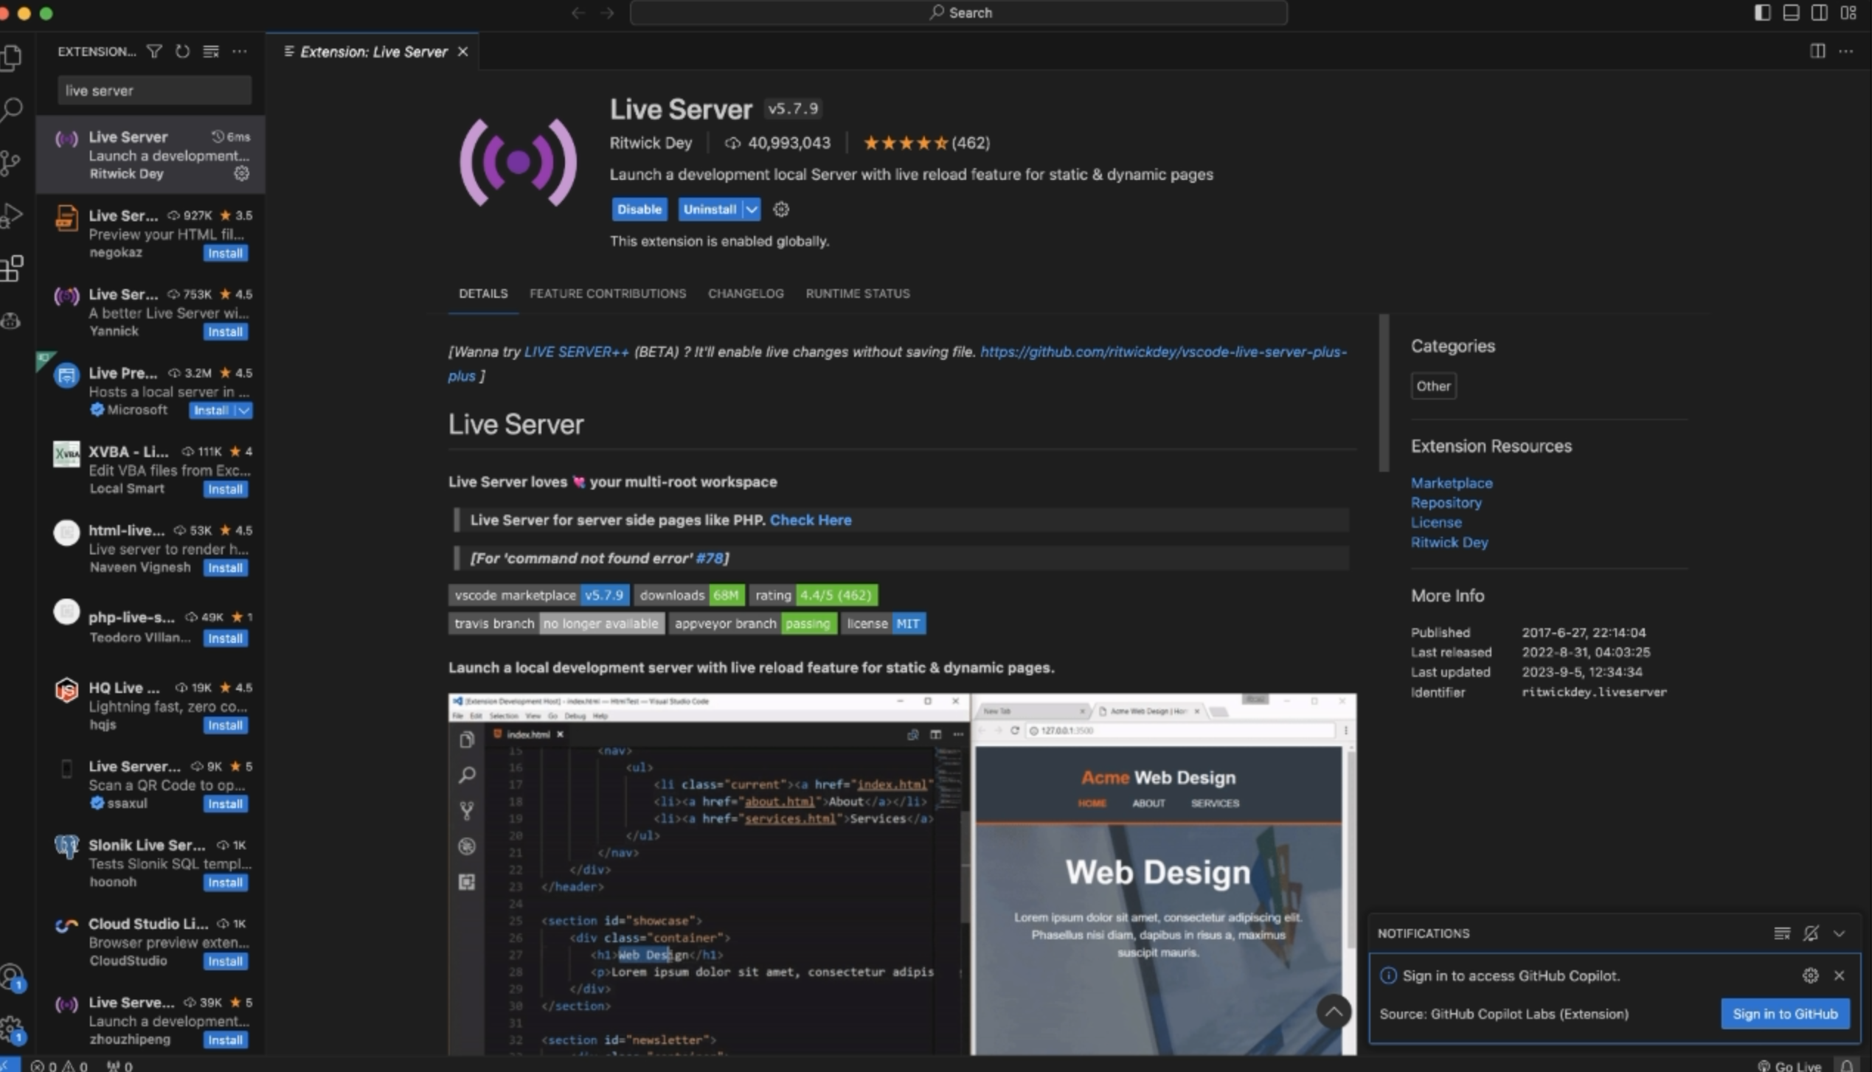Open the Run and Debug view
This screenshot has width=1872, height=1072.
[11, 216]
